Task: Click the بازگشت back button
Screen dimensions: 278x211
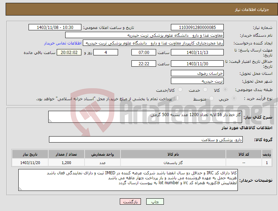Action: (x=130, y=201)
